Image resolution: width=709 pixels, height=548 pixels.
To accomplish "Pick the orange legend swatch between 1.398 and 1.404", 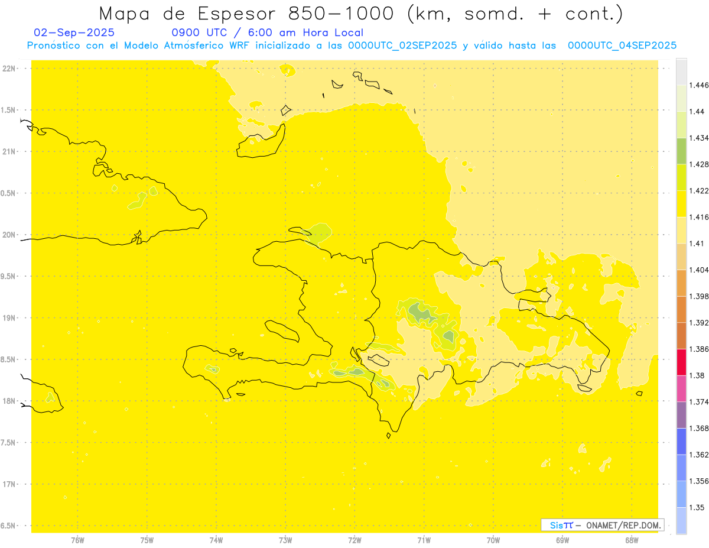I will tap(681, 283).
